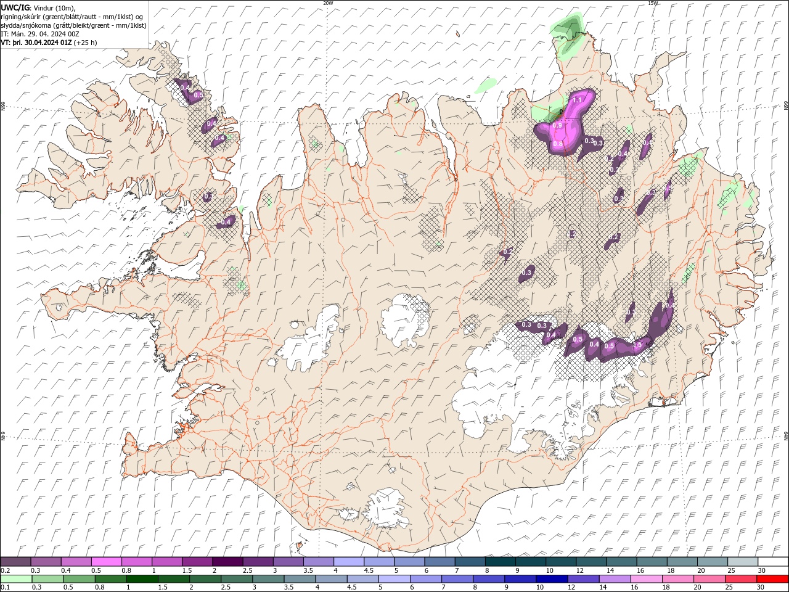The image size is (789, 592).
Task: Click lower legend swatch starting at 2
Action: pos(205,579)
